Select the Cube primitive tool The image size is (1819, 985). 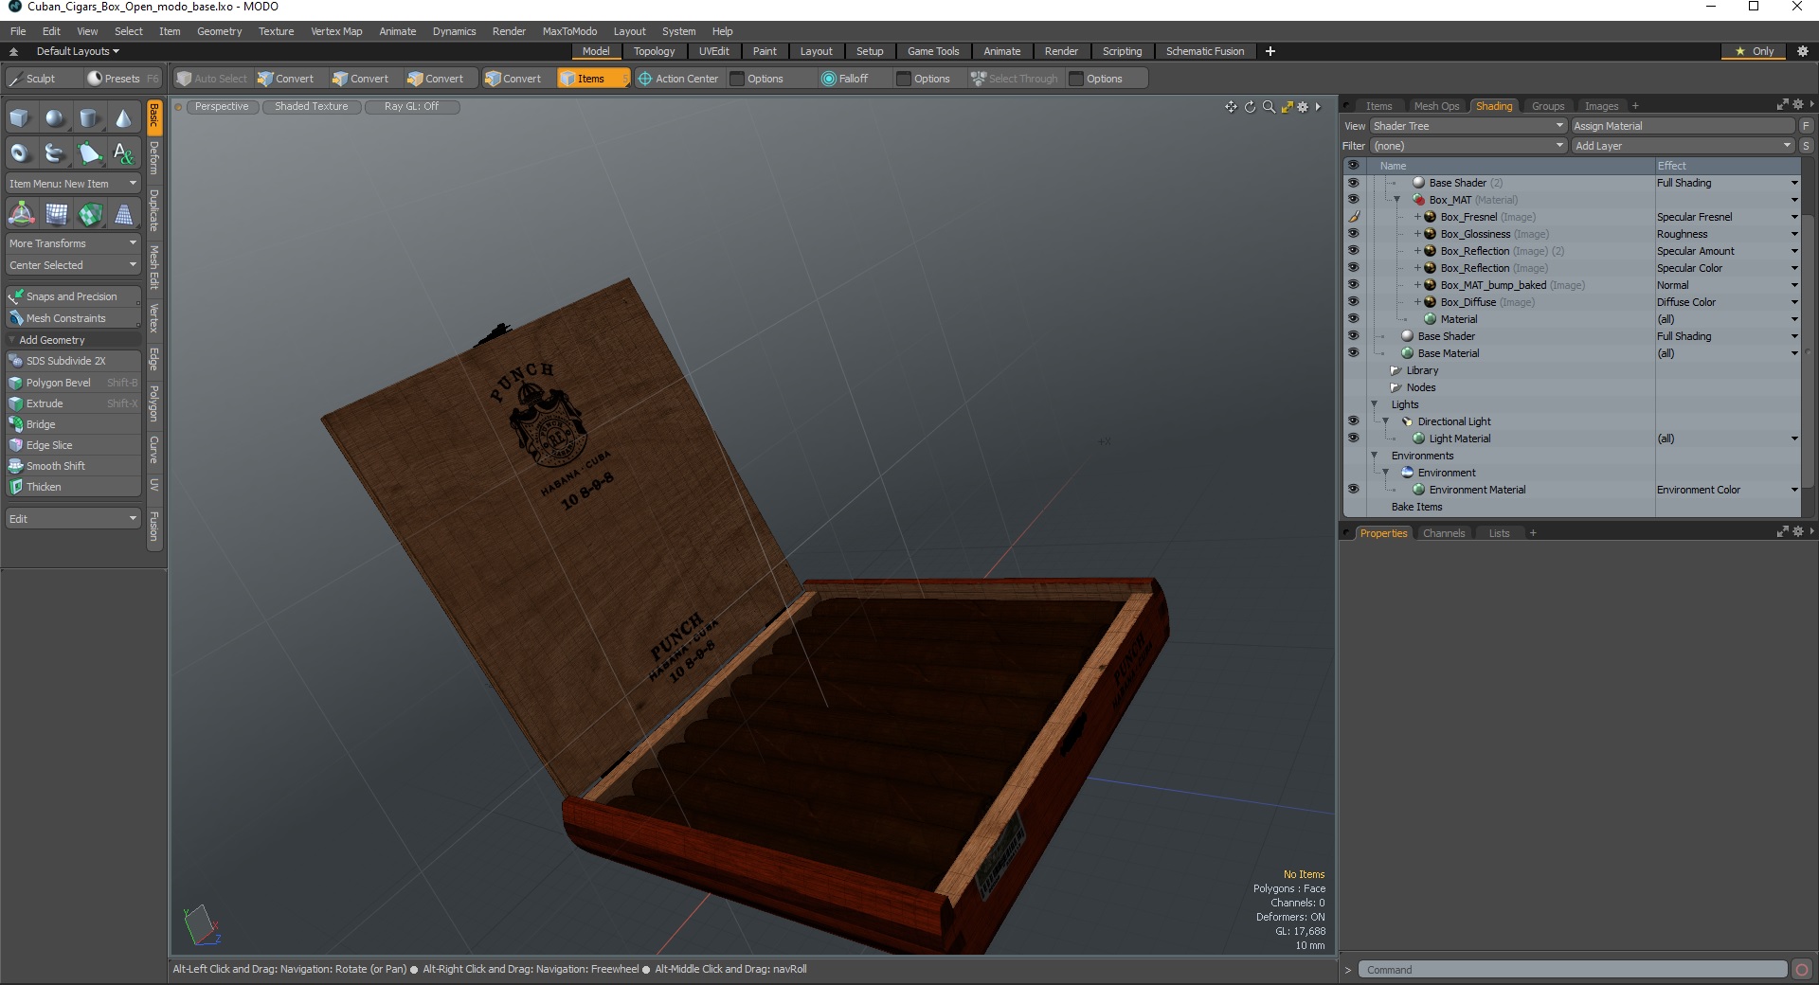point(21,118)
